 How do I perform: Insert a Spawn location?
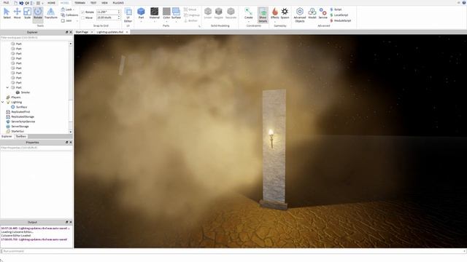pos(285,13)
